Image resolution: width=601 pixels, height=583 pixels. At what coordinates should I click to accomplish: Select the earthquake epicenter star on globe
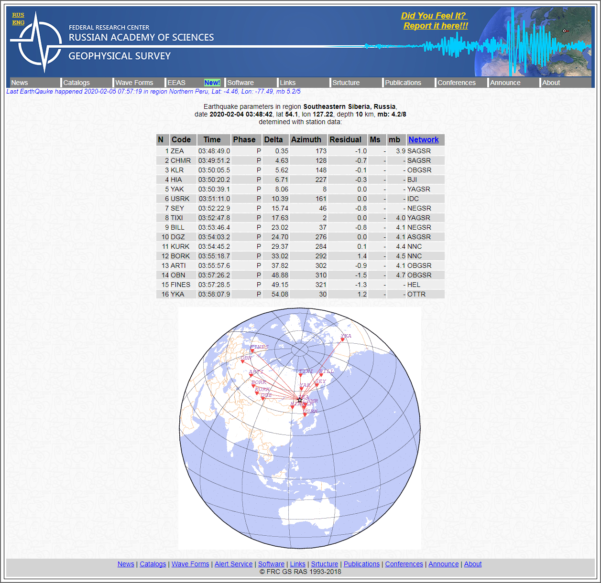pos(300,400)
